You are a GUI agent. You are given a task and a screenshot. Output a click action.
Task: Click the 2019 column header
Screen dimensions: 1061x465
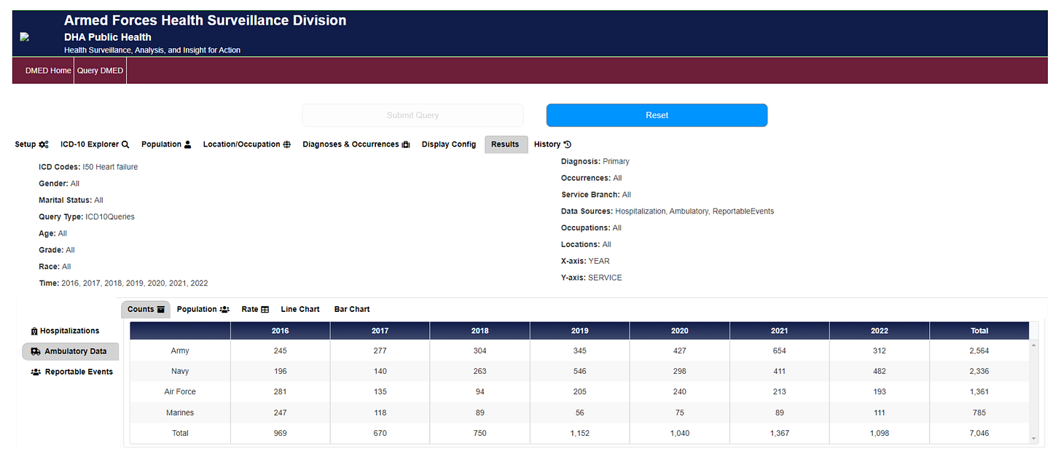(579, 331)
